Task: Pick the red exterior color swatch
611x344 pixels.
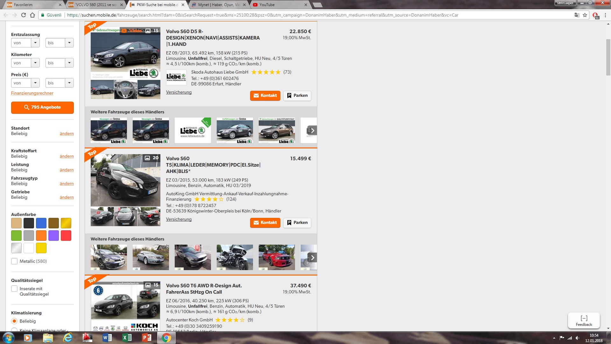Action: click(x=66, y=235)
